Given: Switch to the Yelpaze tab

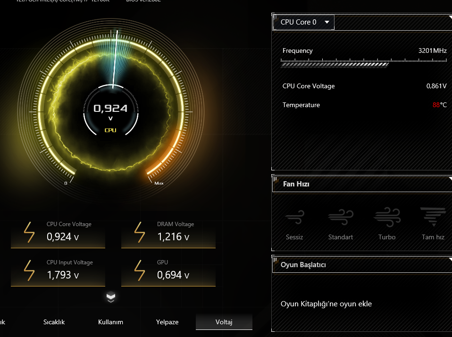Looking at the screenshot, I should point(167,322).
